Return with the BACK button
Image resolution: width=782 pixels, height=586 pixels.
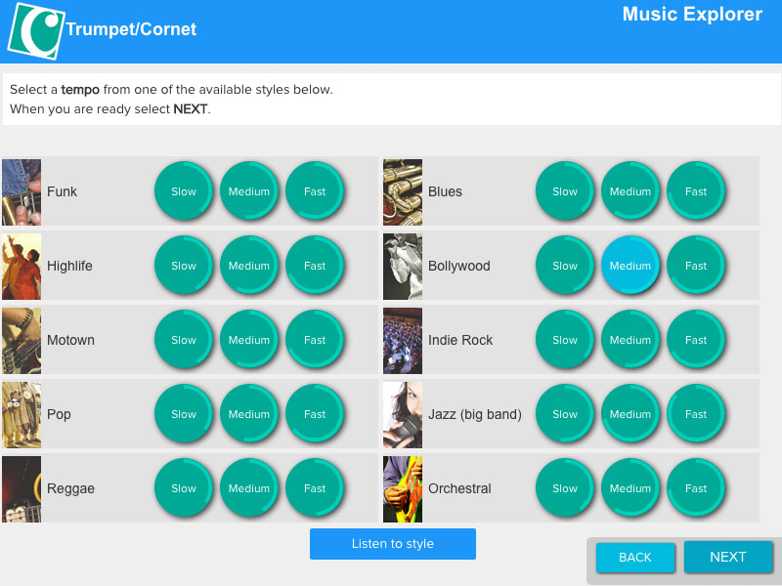point(634,557)
